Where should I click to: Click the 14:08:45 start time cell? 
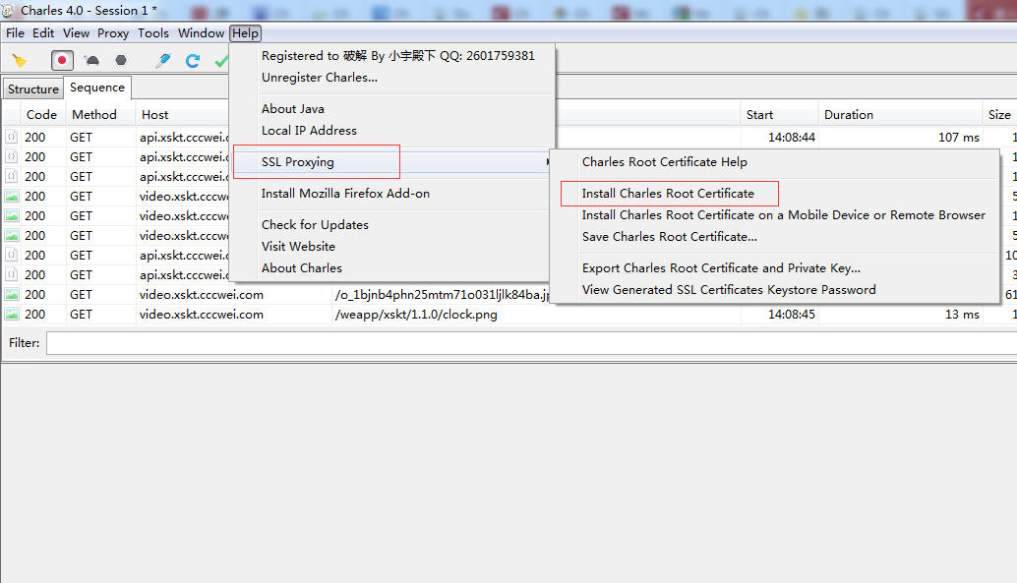(x=792, y=315)
